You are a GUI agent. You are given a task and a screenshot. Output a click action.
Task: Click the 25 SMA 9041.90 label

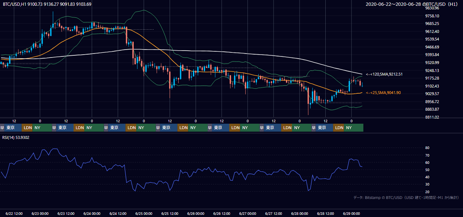tap(383, 93)
